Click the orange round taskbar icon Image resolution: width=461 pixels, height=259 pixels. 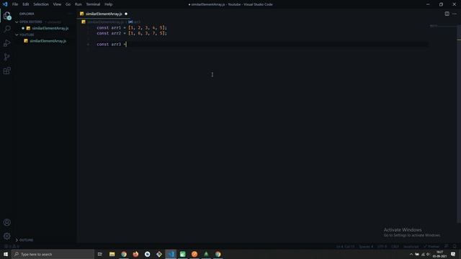click(194, 254)
